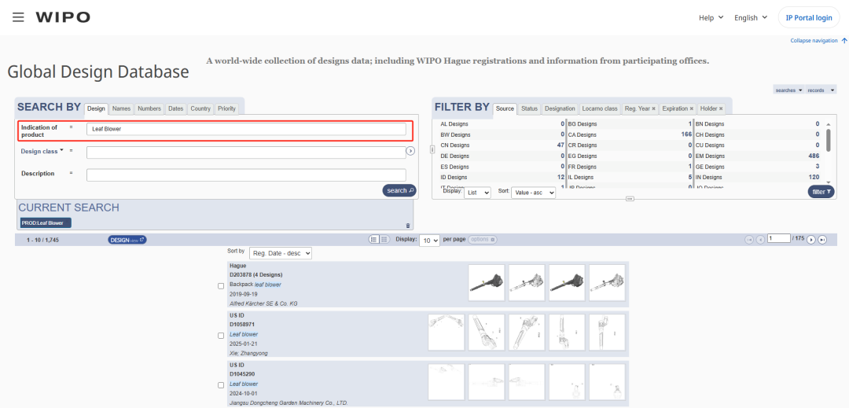Viewport: 849px width, 408px height.
Task: Tick checkbox for D1045290 result
Action: click(x=221, y=385)
